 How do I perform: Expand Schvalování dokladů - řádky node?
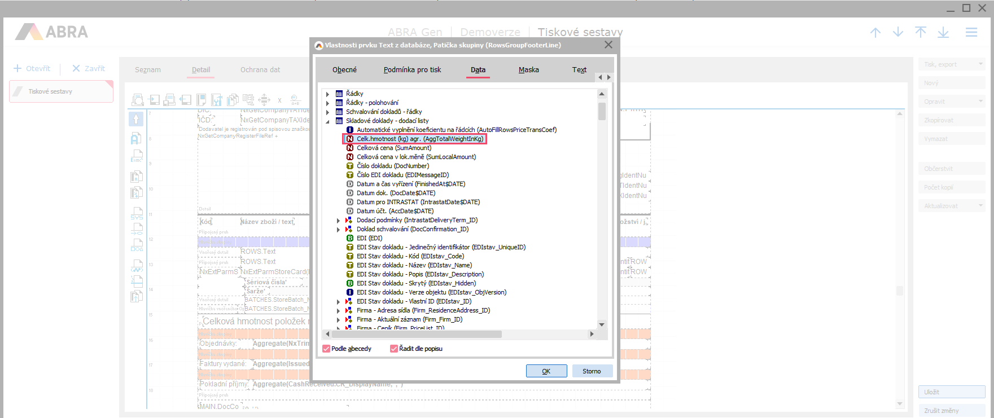(x=328, y=112)
